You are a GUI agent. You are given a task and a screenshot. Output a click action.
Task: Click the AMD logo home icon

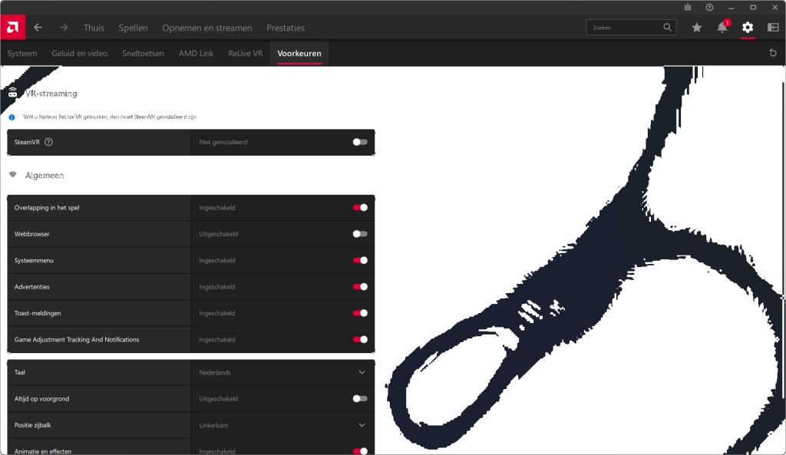pos(13,28)
